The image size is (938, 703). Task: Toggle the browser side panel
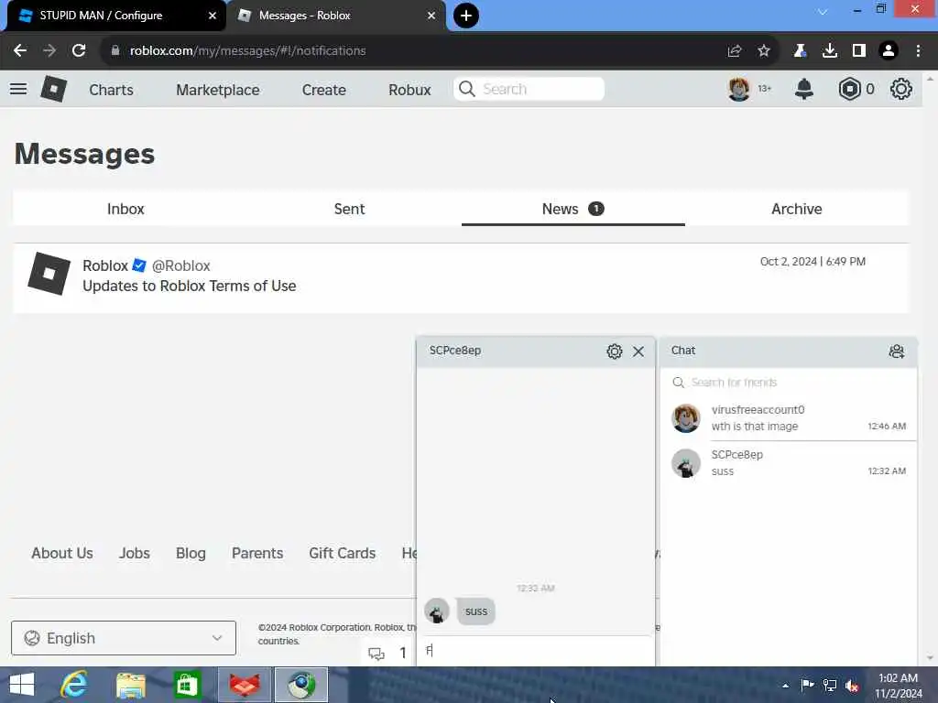[x=859, y=51]
